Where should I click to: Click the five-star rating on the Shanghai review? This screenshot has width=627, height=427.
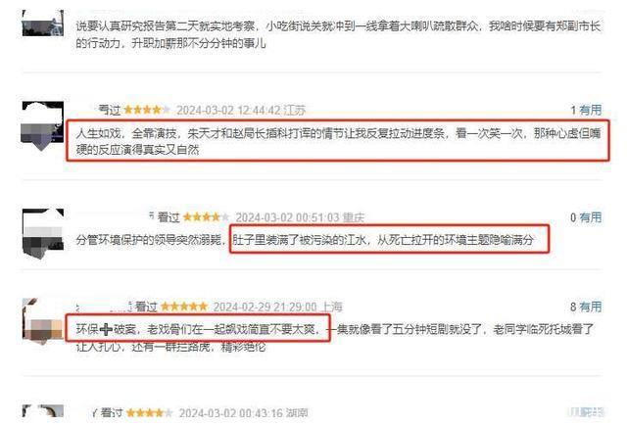(x=184, y=307)
